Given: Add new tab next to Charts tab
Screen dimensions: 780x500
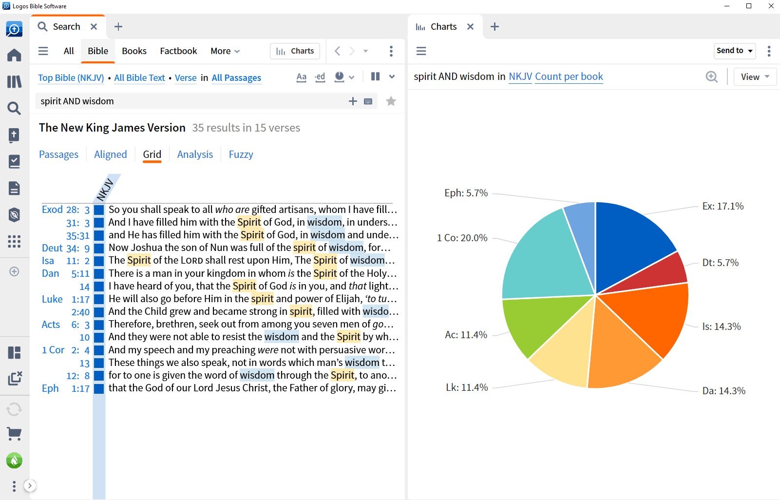Looking at the screenshot, I should click(x=495, y=27).
